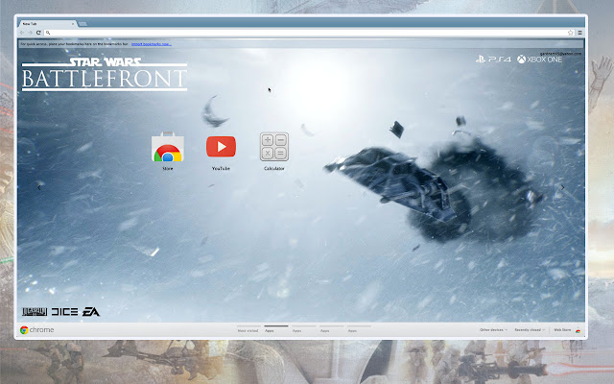Launch the YouTube app

click(x=221, y=147)
